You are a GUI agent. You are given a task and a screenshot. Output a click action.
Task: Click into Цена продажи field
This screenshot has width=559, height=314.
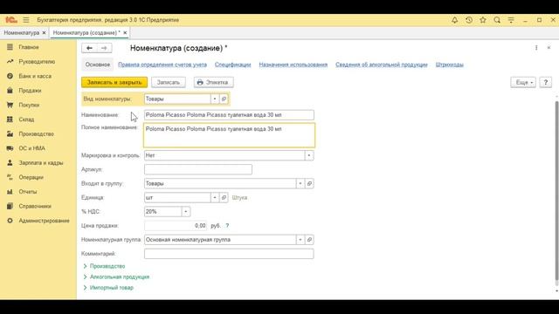176,226
